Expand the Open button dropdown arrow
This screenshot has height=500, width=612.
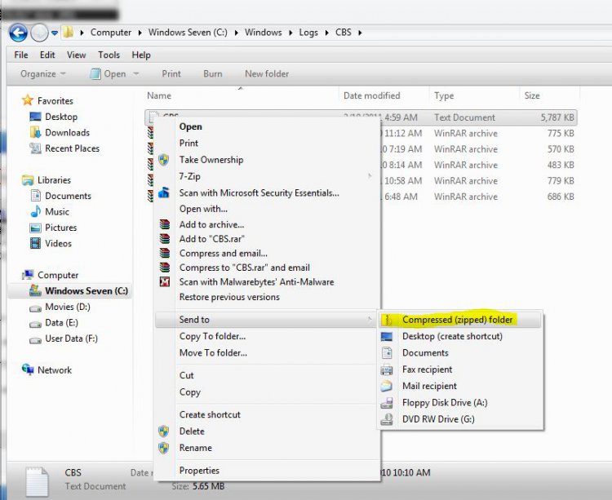pos(136,73)
